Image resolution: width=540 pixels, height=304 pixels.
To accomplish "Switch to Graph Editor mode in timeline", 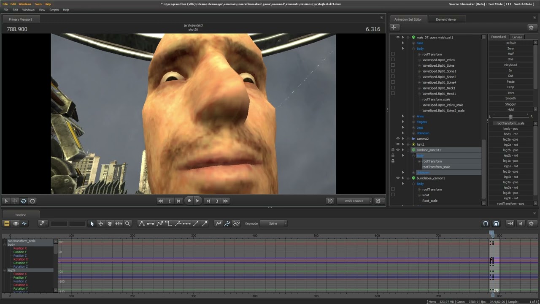I will (24, 223).
